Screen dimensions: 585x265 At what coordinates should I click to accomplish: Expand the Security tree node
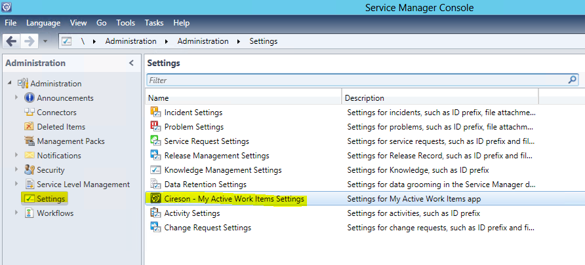[x=17, y=170]
